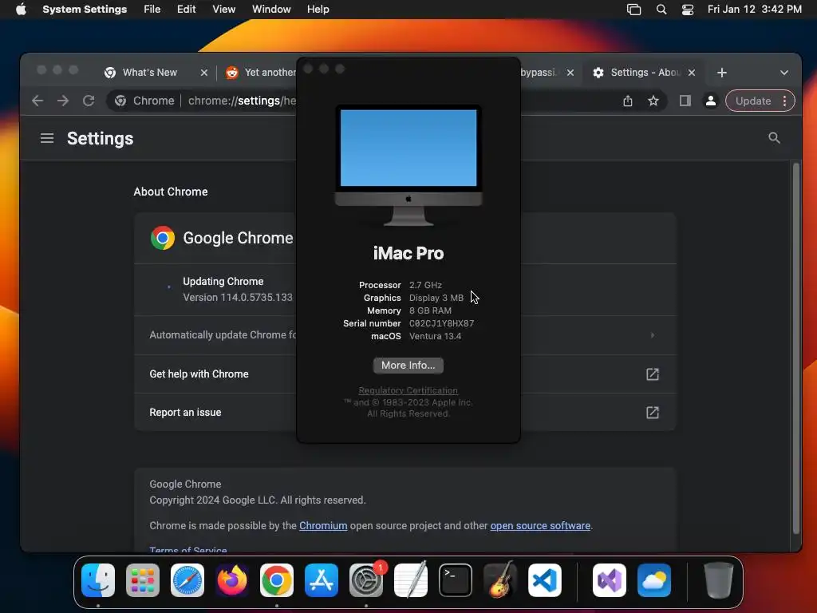
Task: Open the Apple menu
Action: click(x=21, y=10)
